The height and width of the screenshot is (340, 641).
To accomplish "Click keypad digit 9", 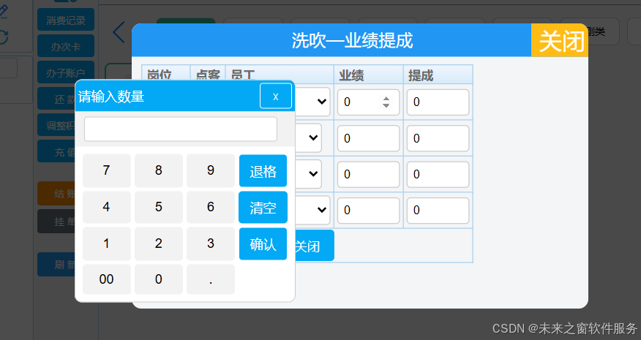I will 211,170.
